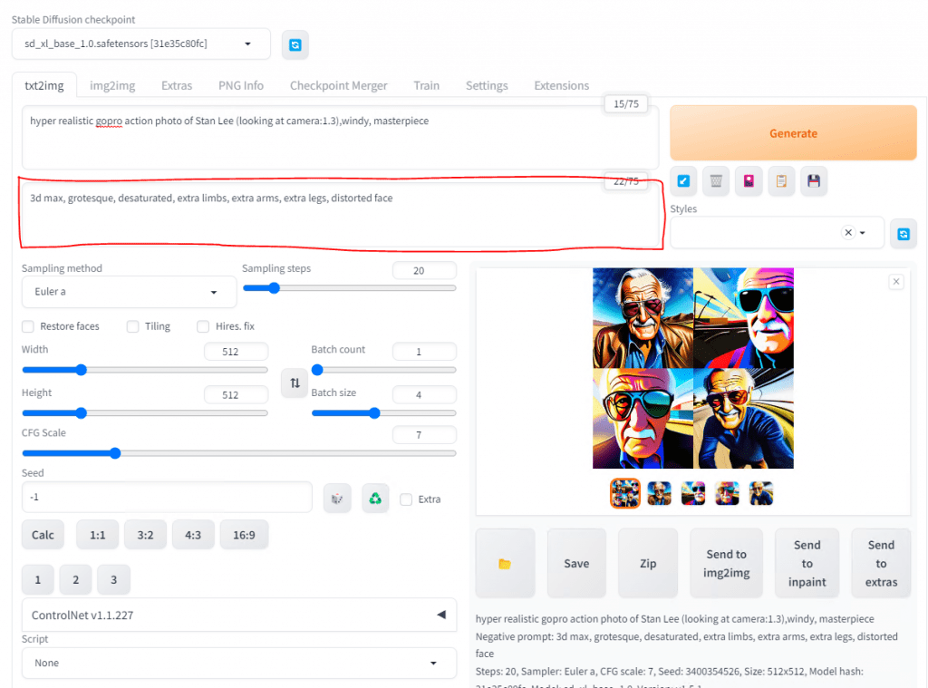Screen dimensions: 928x688
Task: Refresh the Styles list
Action: pyautogui.click(x=904, y=234)
